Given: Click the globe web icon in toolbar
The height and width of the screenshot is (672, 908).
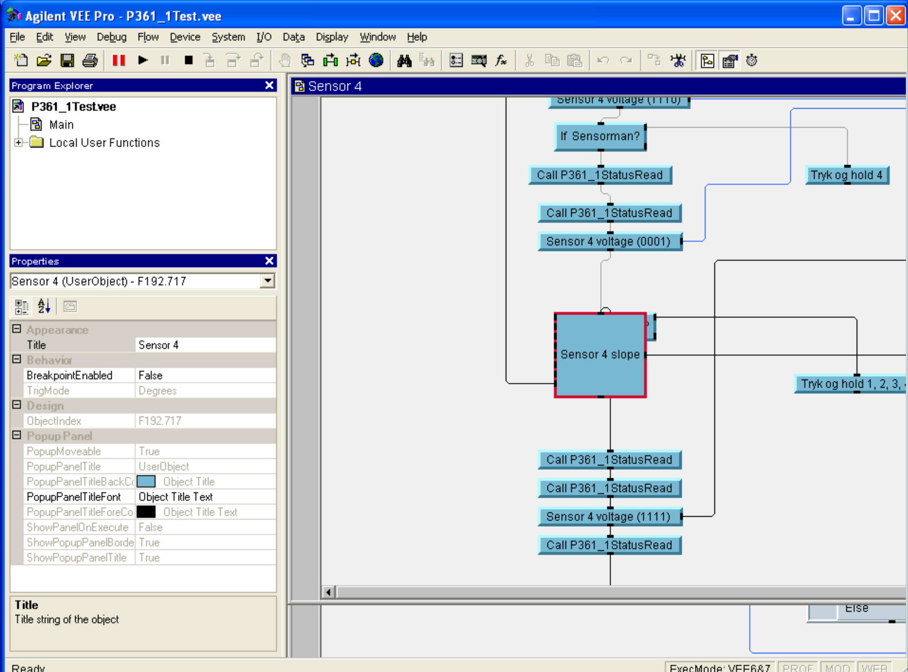Looking at the screenshot, I should click(x=376, y=60).
